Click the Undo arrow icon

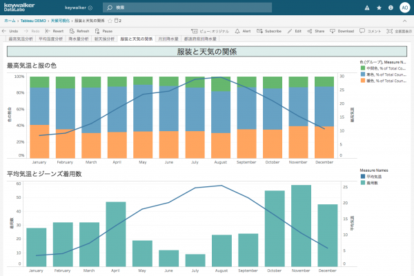click(x=4, y=31)
